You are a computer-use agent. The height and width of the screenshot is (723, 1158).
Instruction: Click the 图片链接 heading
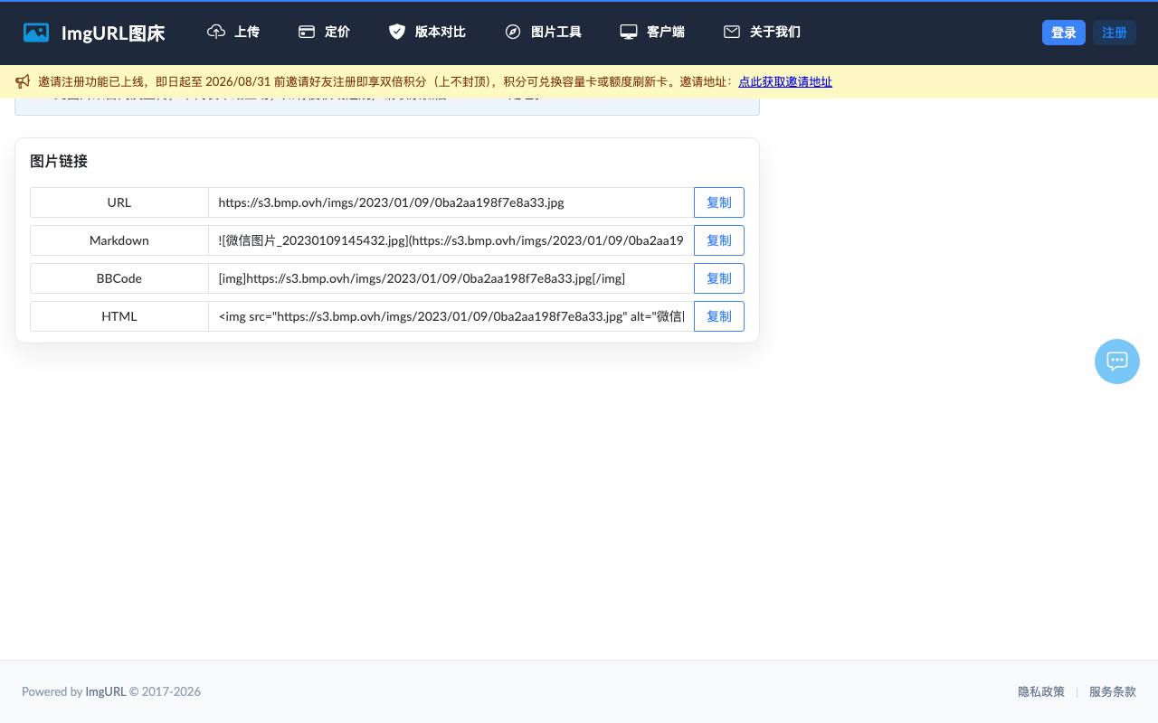tap(59, 161)
